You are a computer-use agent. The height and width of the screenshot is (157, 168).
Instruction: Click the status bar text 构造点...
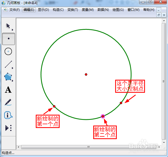coord(8,153)
